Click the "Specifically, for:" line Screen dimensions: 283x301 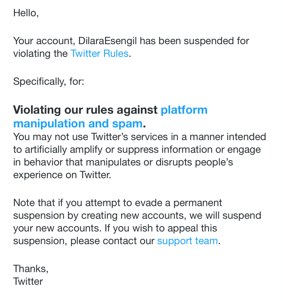pyautogui.click(x=48, y=81)
